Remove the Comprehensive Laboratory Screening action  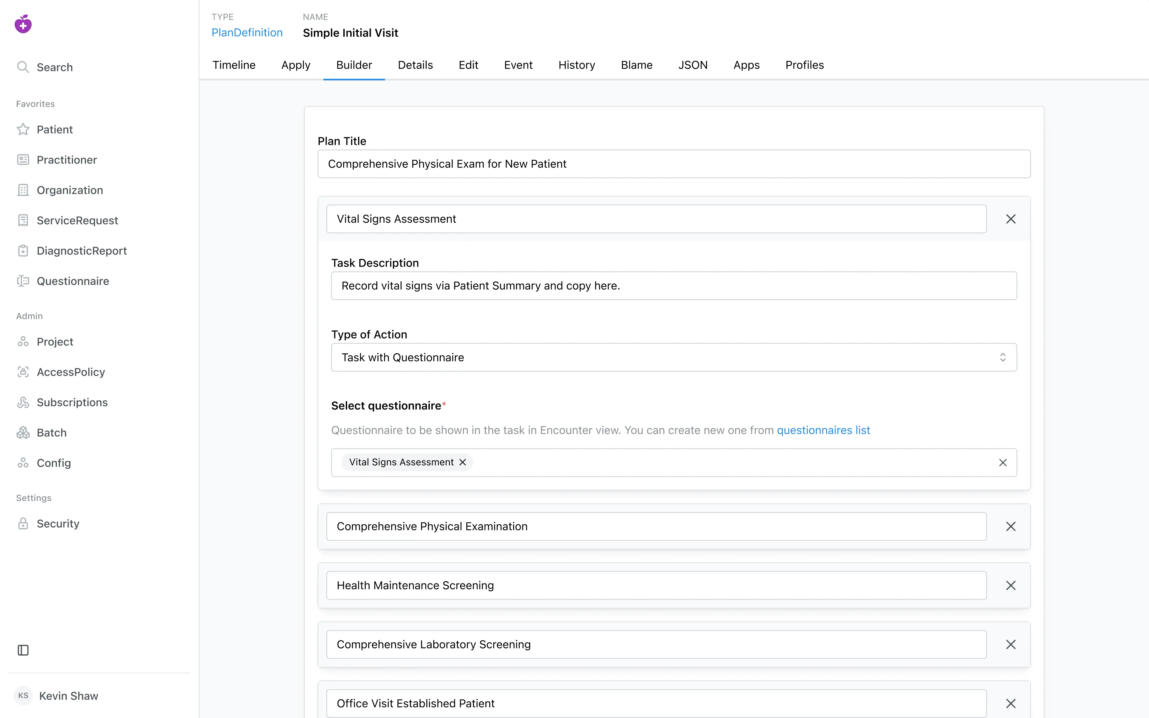1011,644
